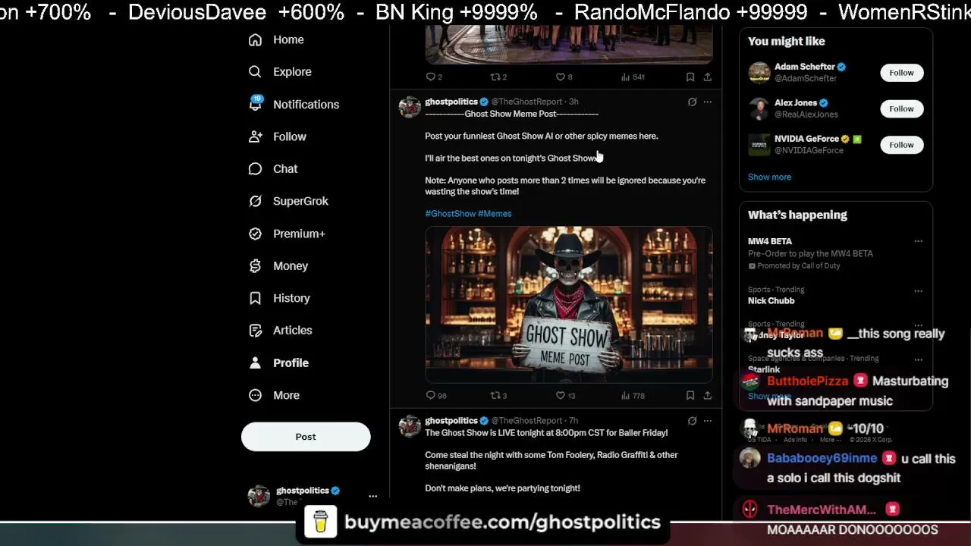Open the Money section
971x546 pixels.
pos(278,265)
